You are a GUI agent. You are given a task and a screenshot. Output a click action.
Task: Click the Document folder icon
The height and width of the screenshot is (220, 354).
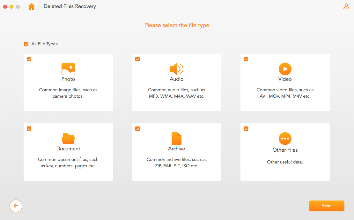coord(68,138)
